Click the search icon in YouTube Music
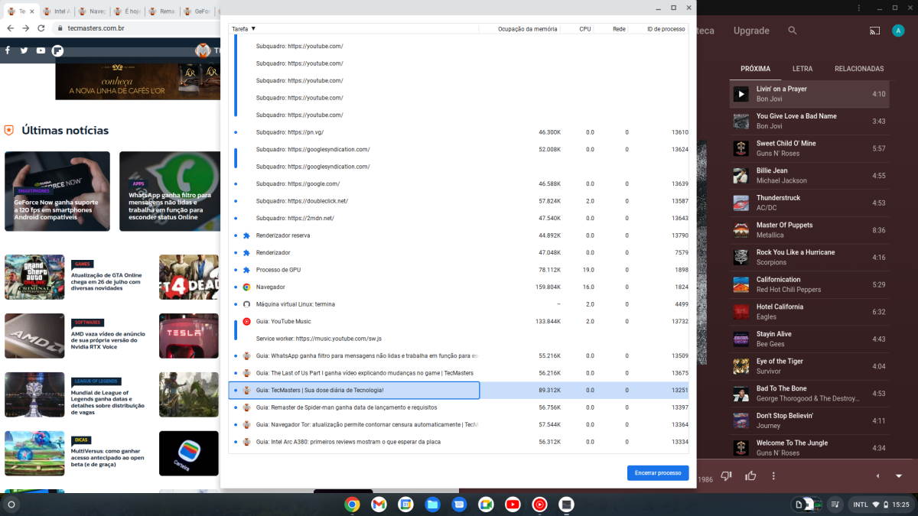Screen dimensions: 918x516 coord(793,31)
